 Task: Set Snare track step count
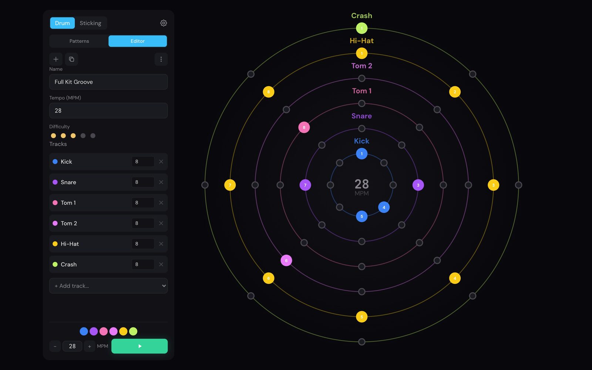[x=143, y=182]
